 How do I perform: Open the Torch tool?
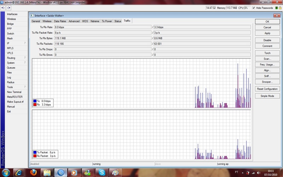267,53
